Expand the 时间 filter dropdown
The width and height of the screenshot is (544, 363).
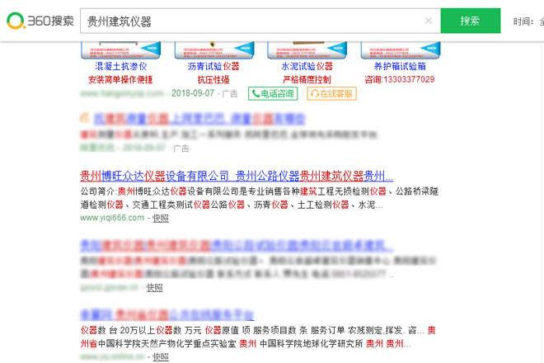(528, 21)
